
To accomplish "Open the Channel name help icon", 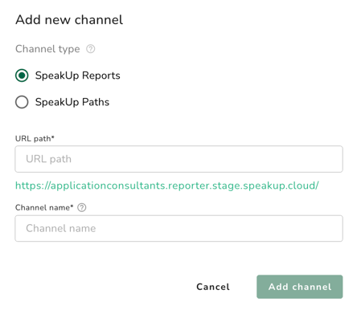I will point(82,207).
